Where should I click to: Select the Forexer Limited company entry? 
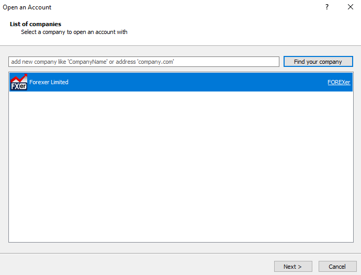(x=157, y=82)
